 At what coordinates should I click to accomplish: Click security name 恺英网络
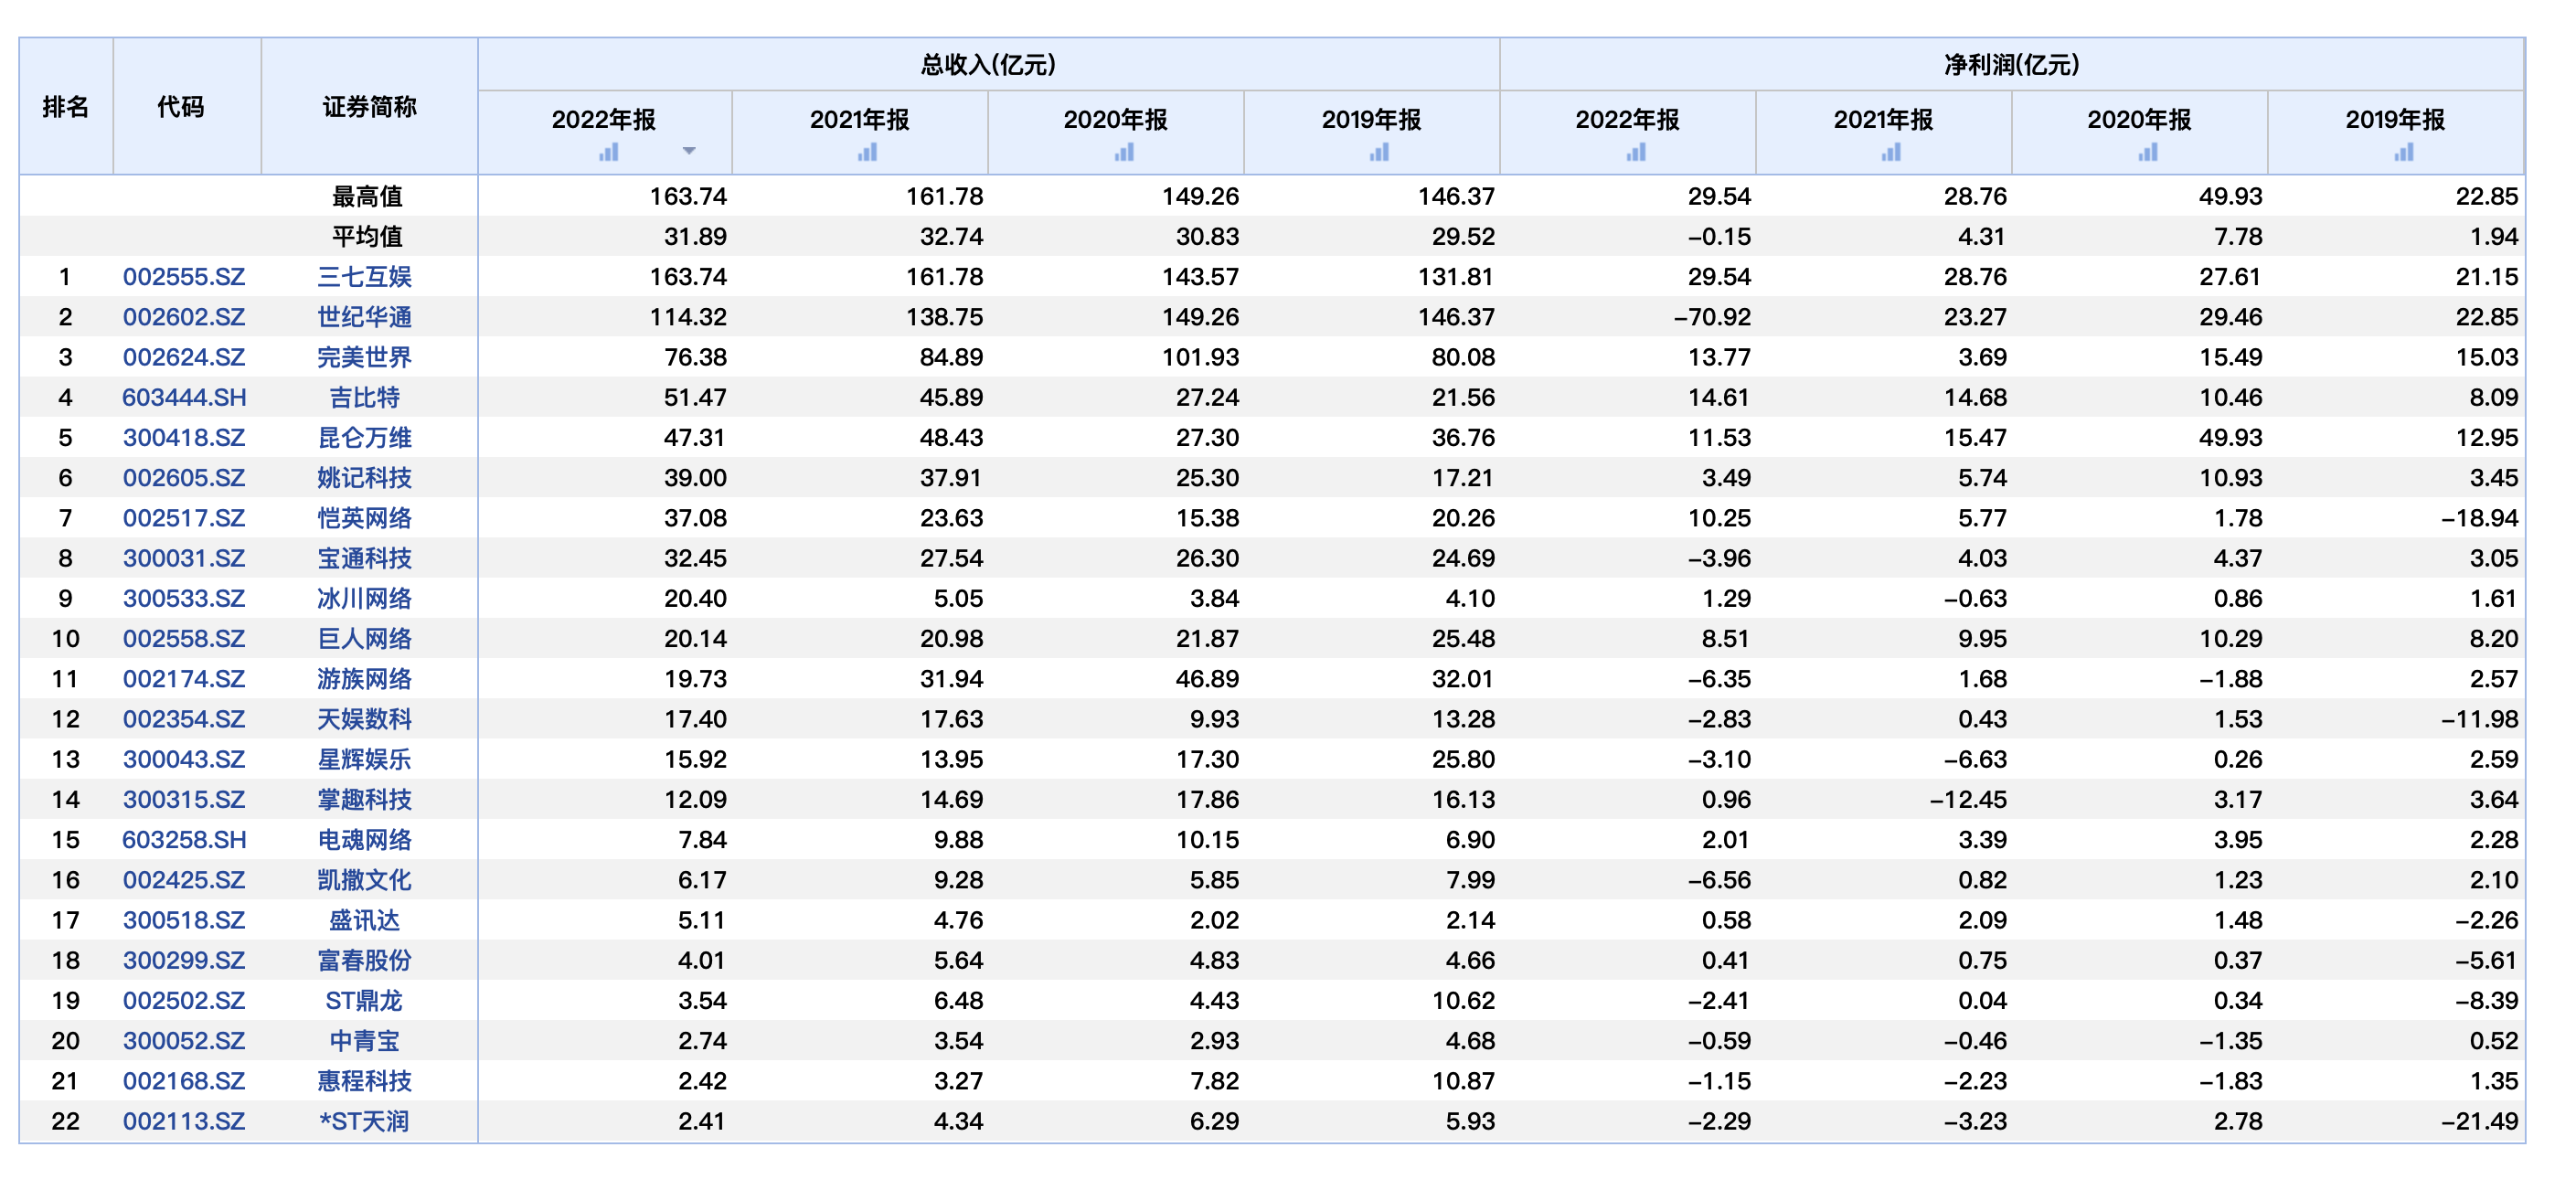click(x=365, y=518)
